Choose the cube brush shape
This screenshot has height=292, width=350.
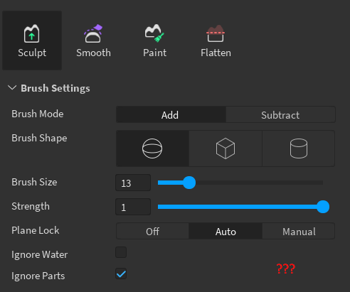coord(226,148)
